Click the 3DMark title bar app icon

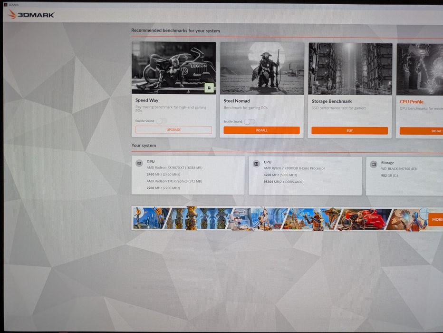pyautogui.click(x=5, y=5)
